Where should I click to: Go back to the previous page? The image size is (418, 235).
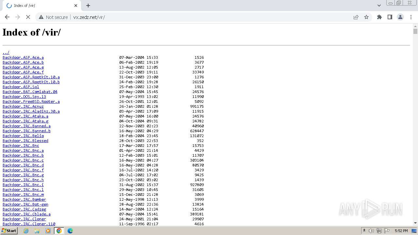7,17
